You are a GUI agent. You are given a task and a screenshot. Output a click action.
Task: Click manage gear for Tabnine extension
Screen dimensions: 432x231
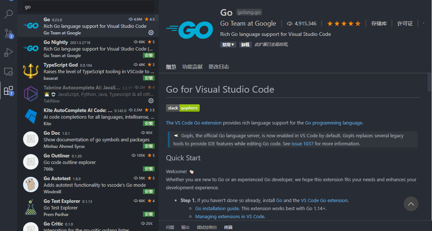(x=151, y=101)
